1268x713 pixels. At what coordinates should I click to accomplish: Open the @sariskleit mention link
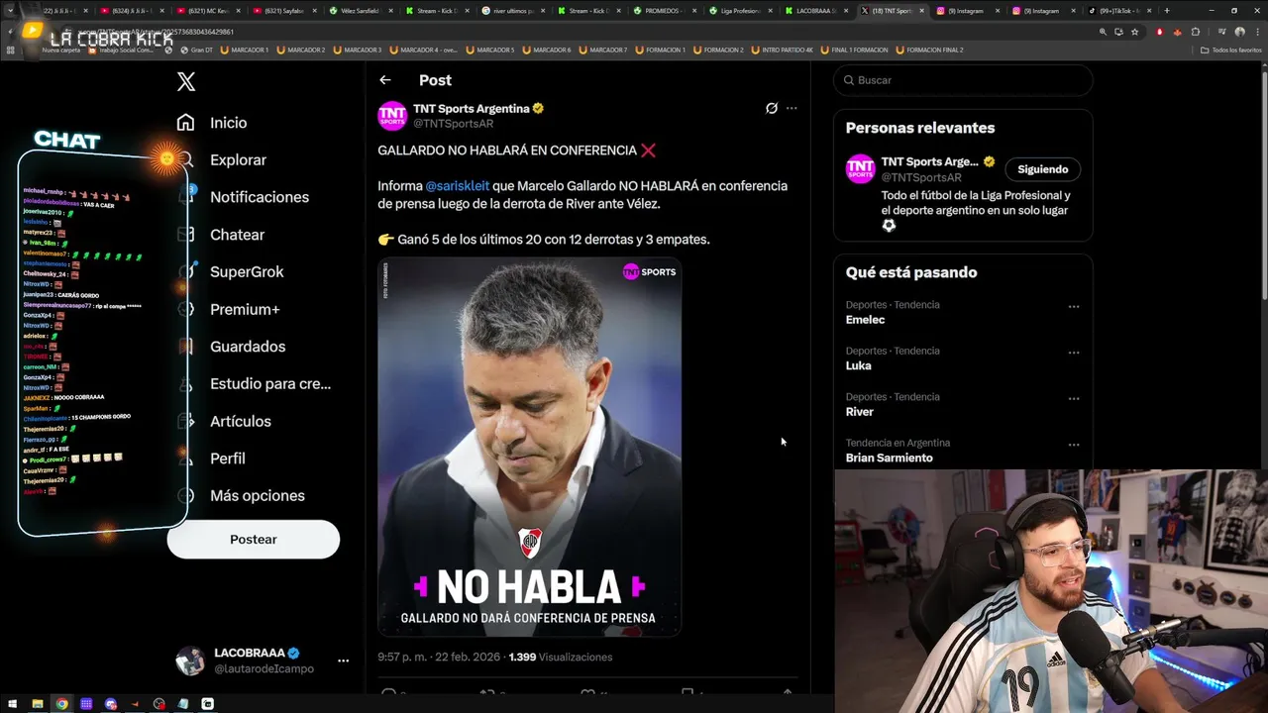[458, 186]
